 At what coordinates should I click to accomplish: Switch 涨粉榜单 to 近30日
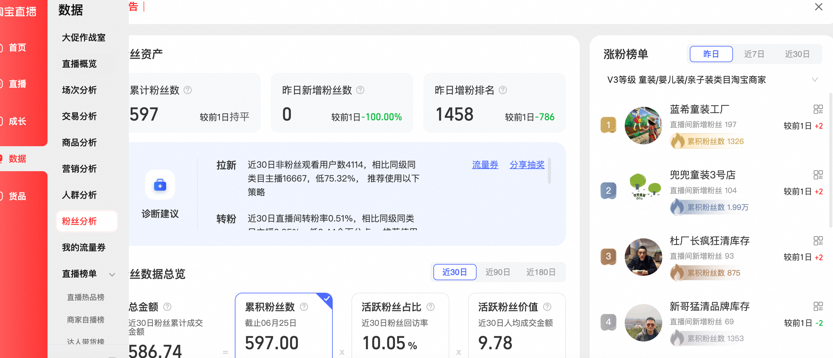coord(797,54)
